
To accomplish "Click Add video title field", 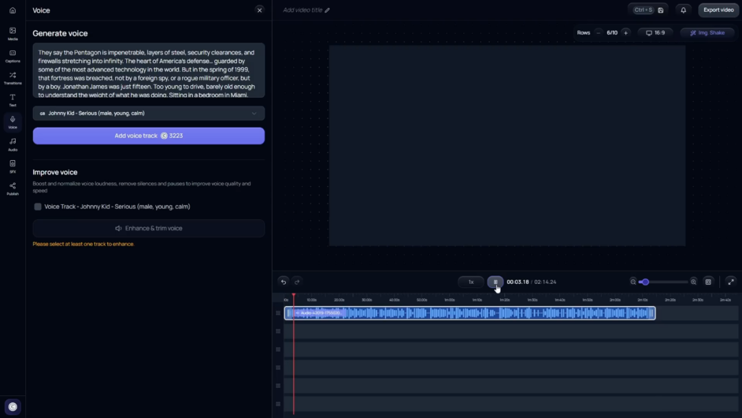I will pyautogui.click(x=302, y=10).
